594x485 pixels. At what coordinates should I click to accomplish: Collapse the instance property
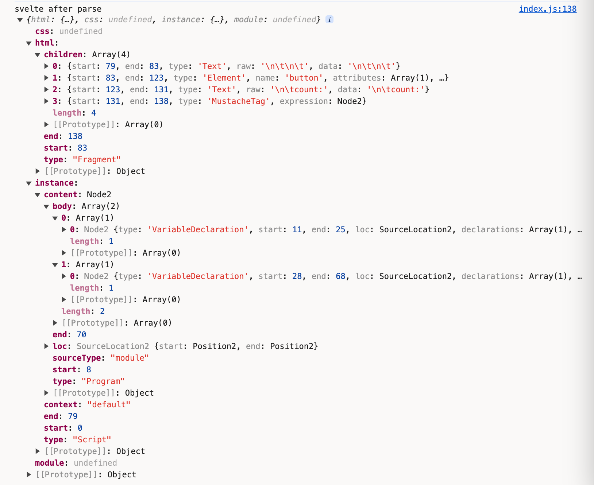pyautogui.click(x=29, y=183)
